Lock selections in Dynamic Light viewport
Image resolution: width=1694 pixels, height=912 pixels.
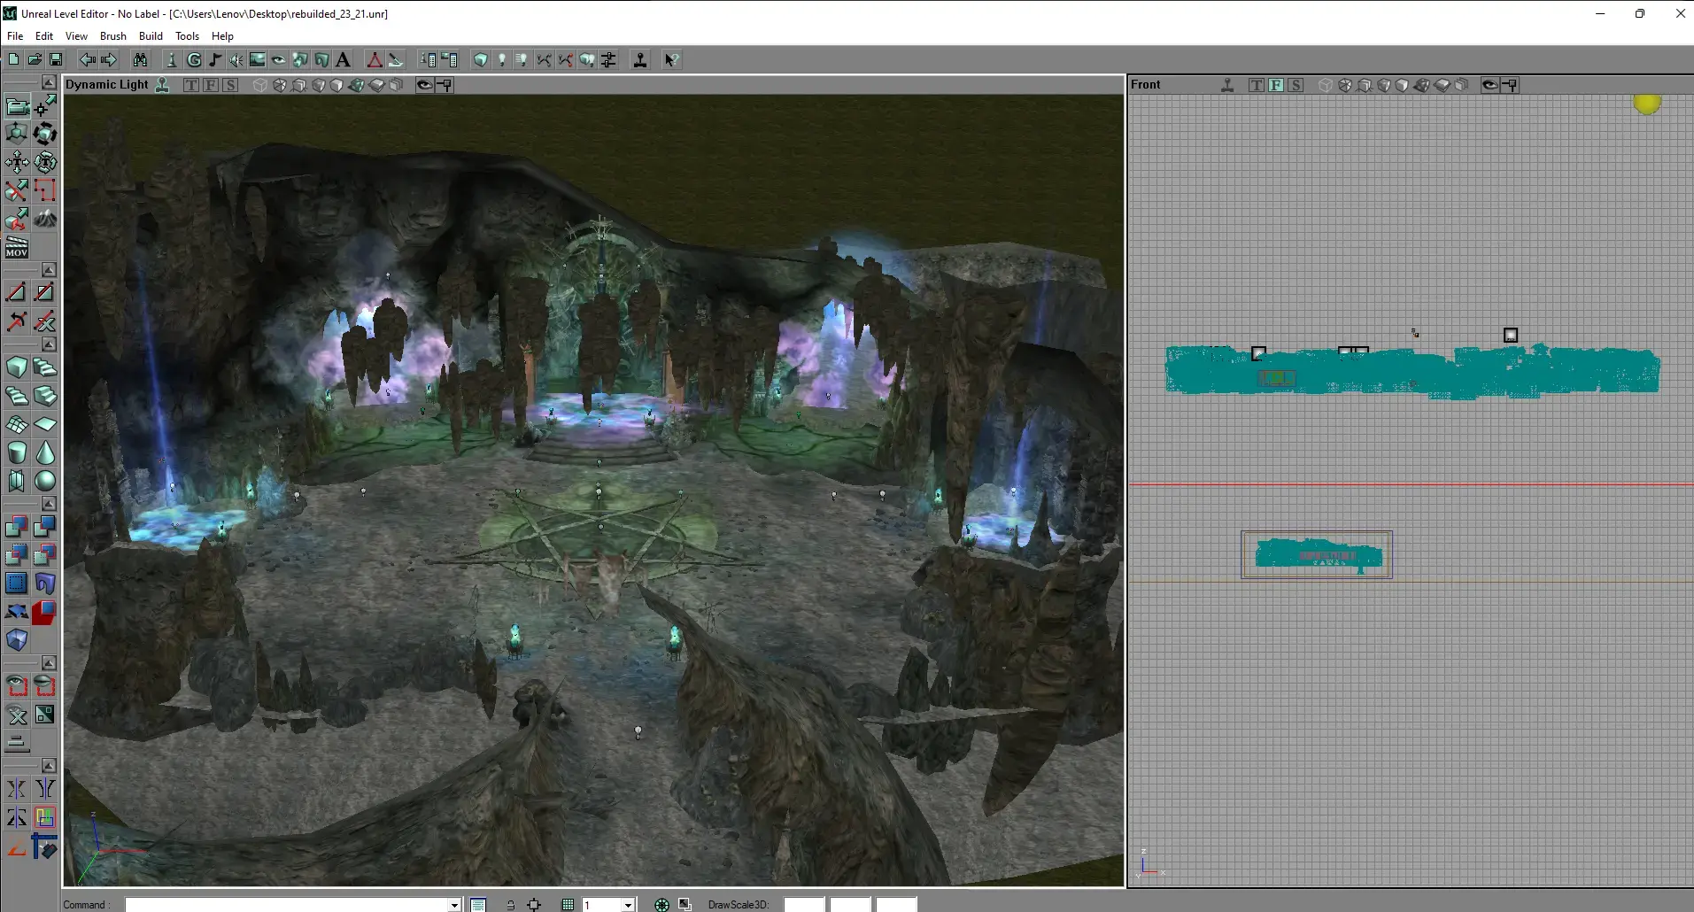(x=445, y=85)
